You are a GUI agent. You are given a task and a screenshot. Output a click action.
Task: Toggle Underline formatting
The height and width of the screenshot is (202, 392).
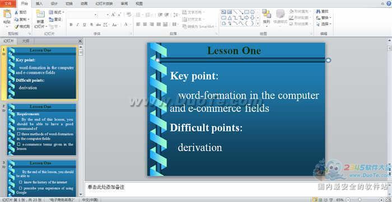(85, 25)
